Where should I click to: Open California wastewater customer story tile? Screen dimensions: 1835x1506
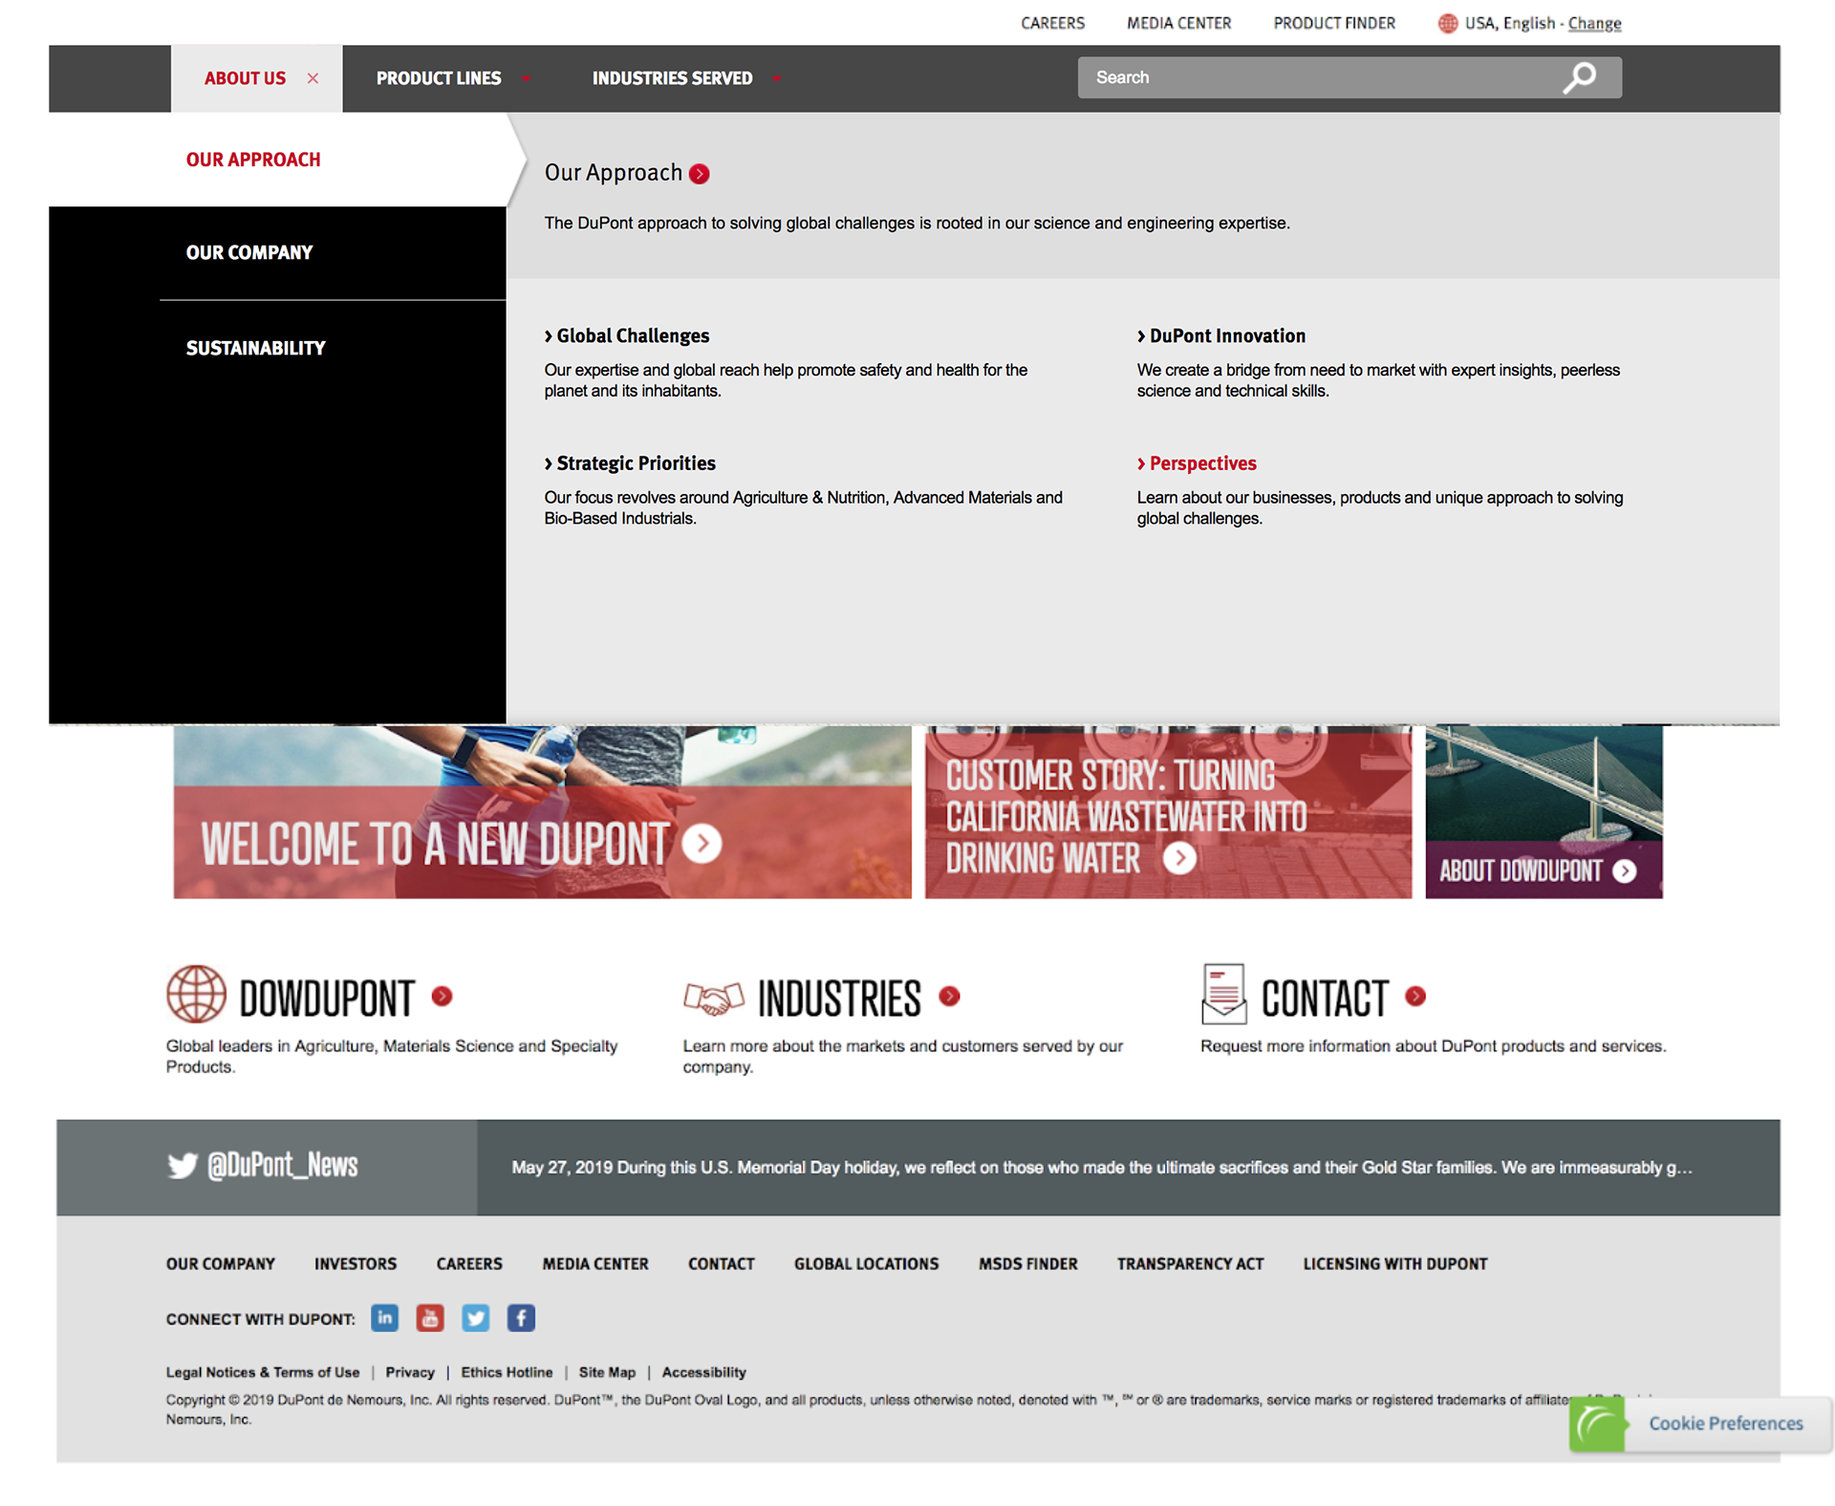coord(1168,811)
